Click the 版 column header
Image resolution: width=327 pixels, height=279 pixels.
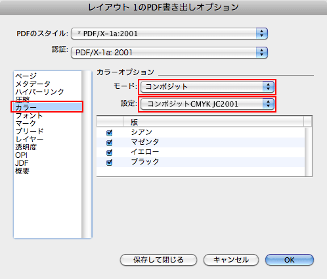[x=213, y=122]
